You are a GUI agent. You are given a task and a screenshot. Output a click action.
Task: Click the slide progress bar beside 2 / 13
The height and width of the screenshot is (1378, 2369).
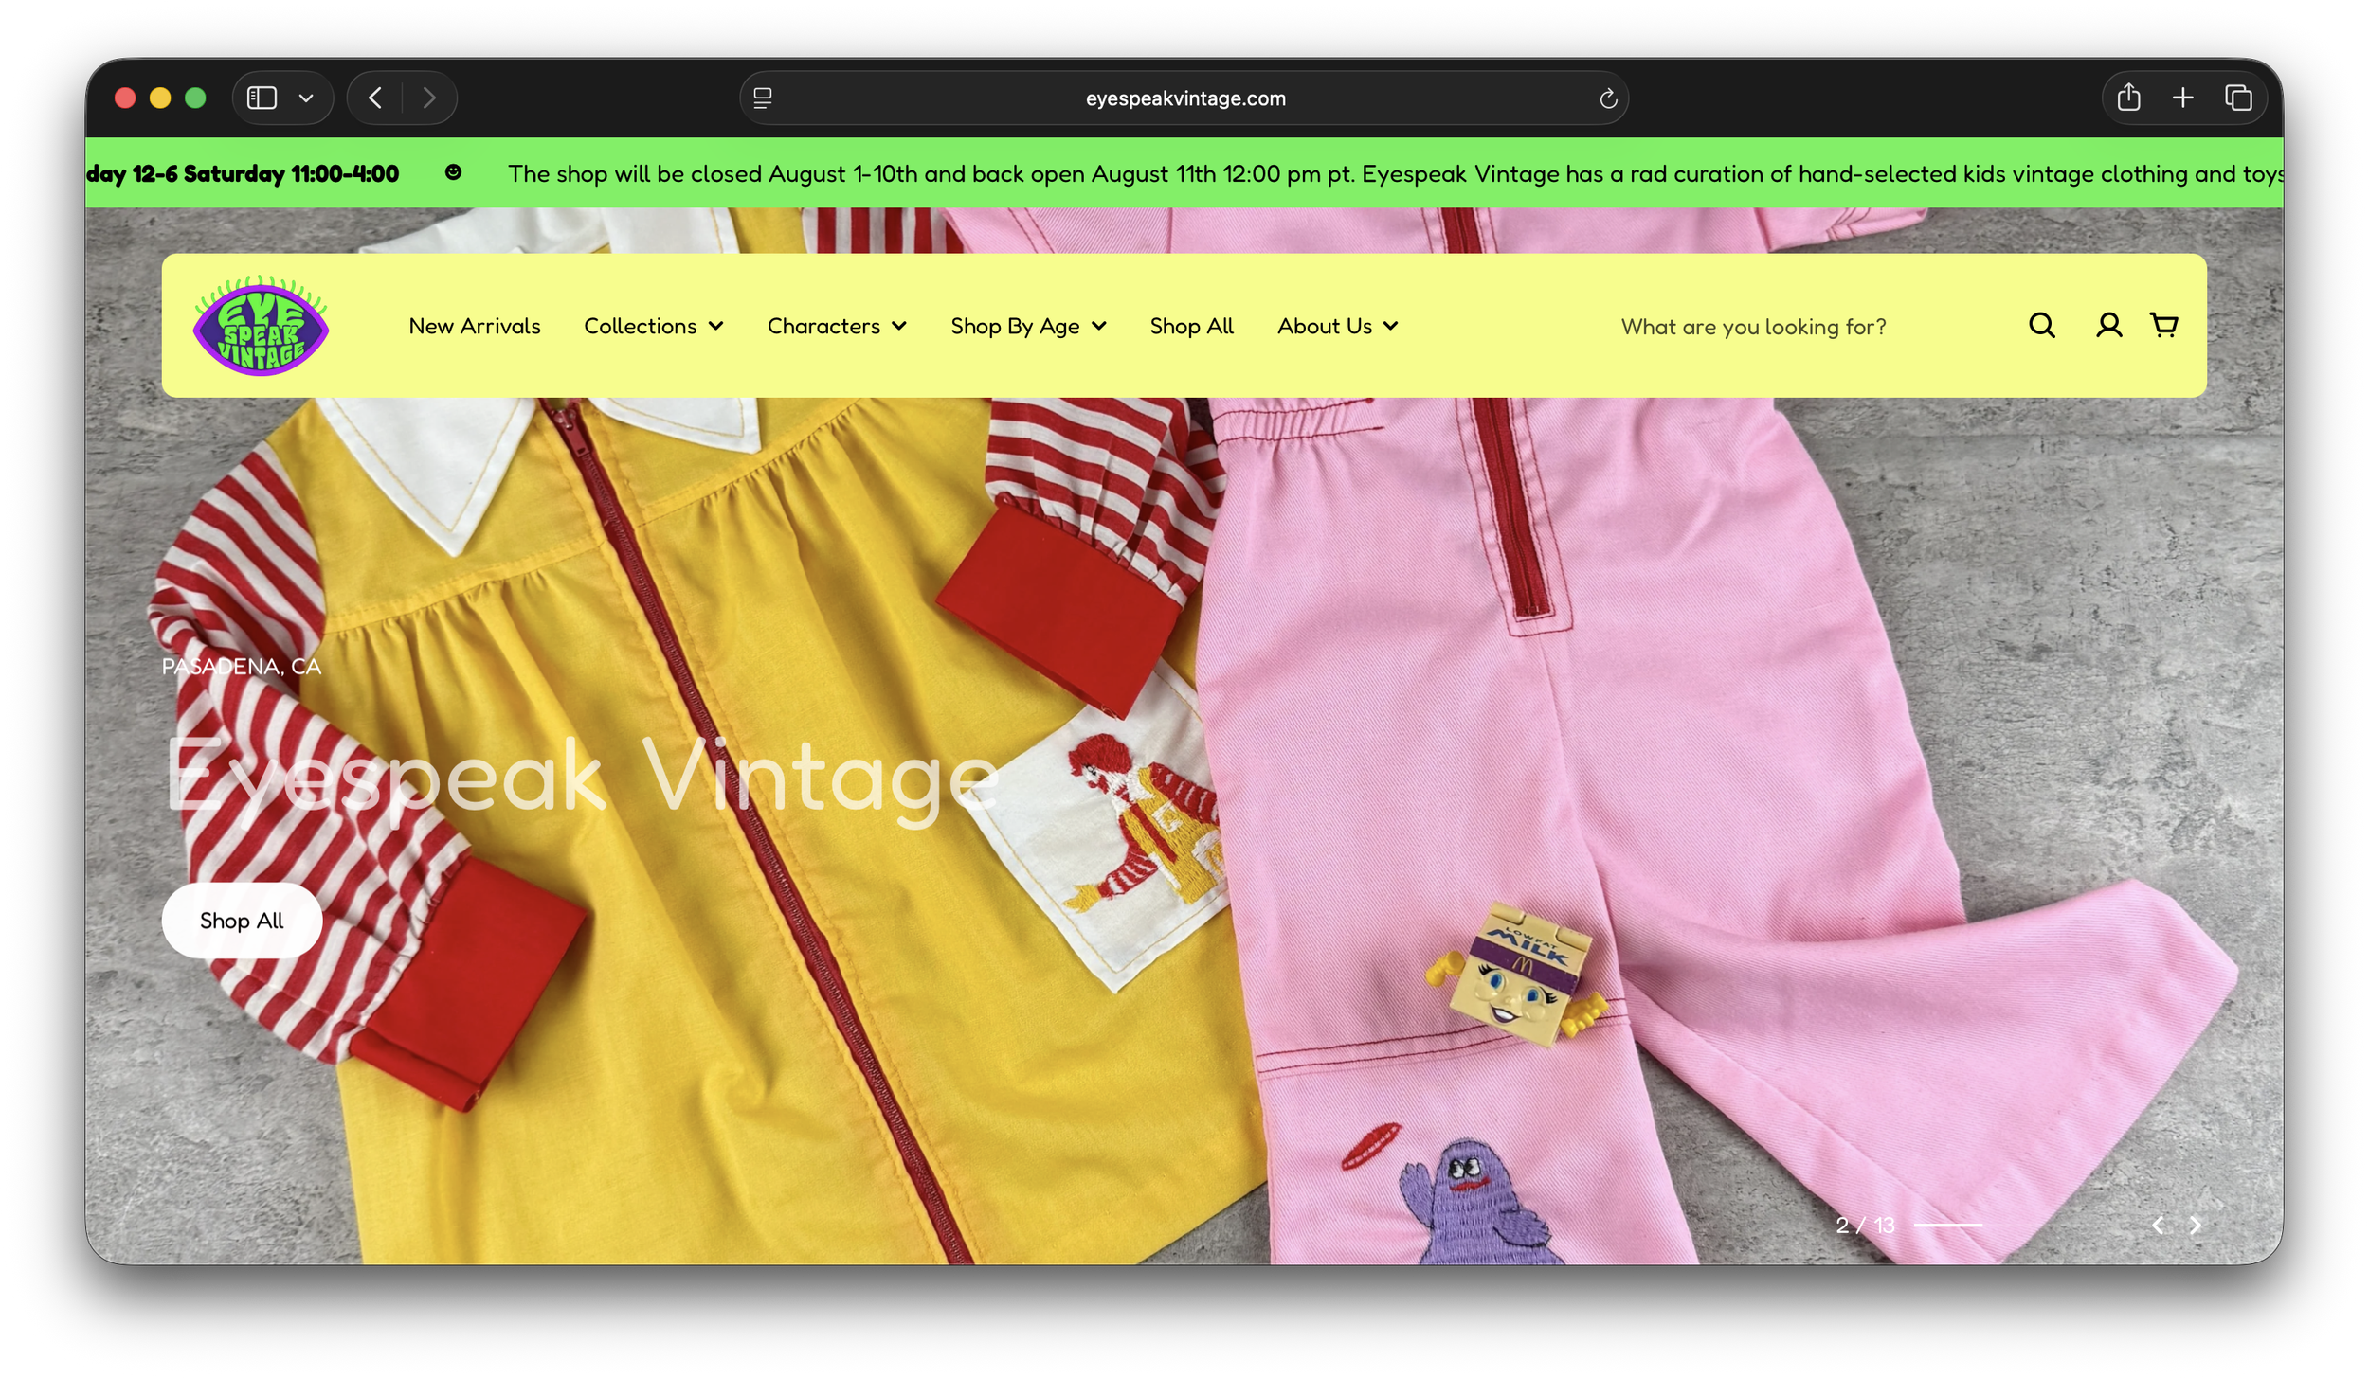tap(1948, 1226)
